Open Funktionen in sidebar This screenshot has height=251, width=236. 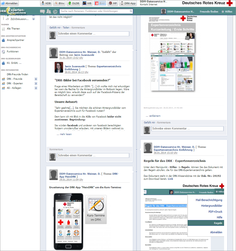click(x=13, y=52)
